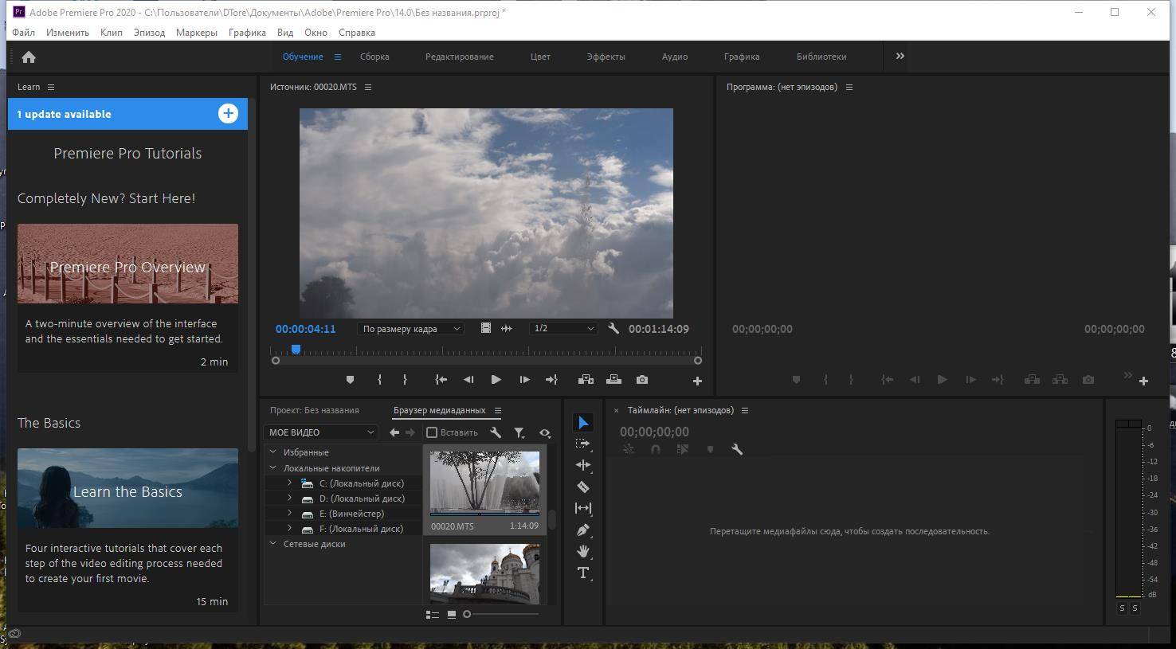Select the Track Select Forward tool
The width and height of the screenshot is (1176, 649).
click(583, 444)
